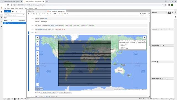Screen dimensions: 177x100
Task: Toggle the layer control at map bottom-left
Action: 38,84
